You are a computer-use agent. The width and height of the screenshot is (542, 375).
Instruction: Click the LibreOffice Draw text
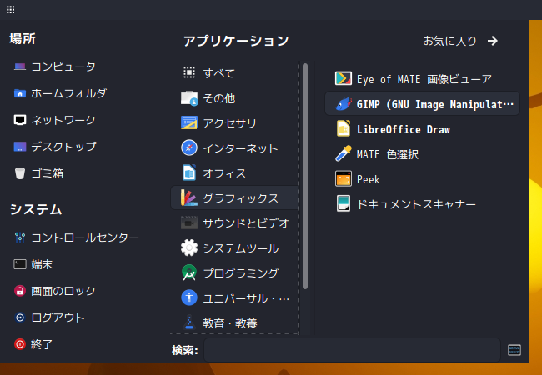click(x=404, y=129)
